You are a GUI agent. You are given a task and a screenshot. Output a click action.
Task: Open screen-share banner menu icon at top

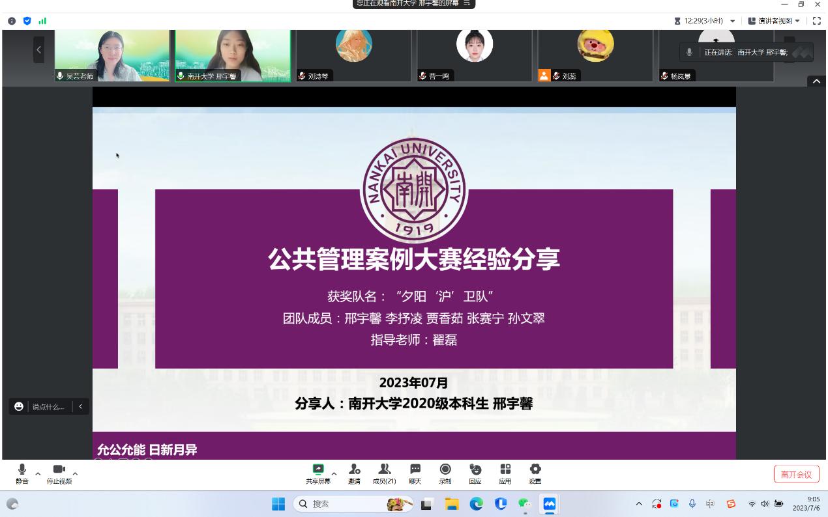[467, 3]
